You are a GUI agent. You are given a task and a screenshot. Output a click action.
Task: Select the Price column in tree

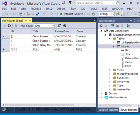[x=128, y=66]
